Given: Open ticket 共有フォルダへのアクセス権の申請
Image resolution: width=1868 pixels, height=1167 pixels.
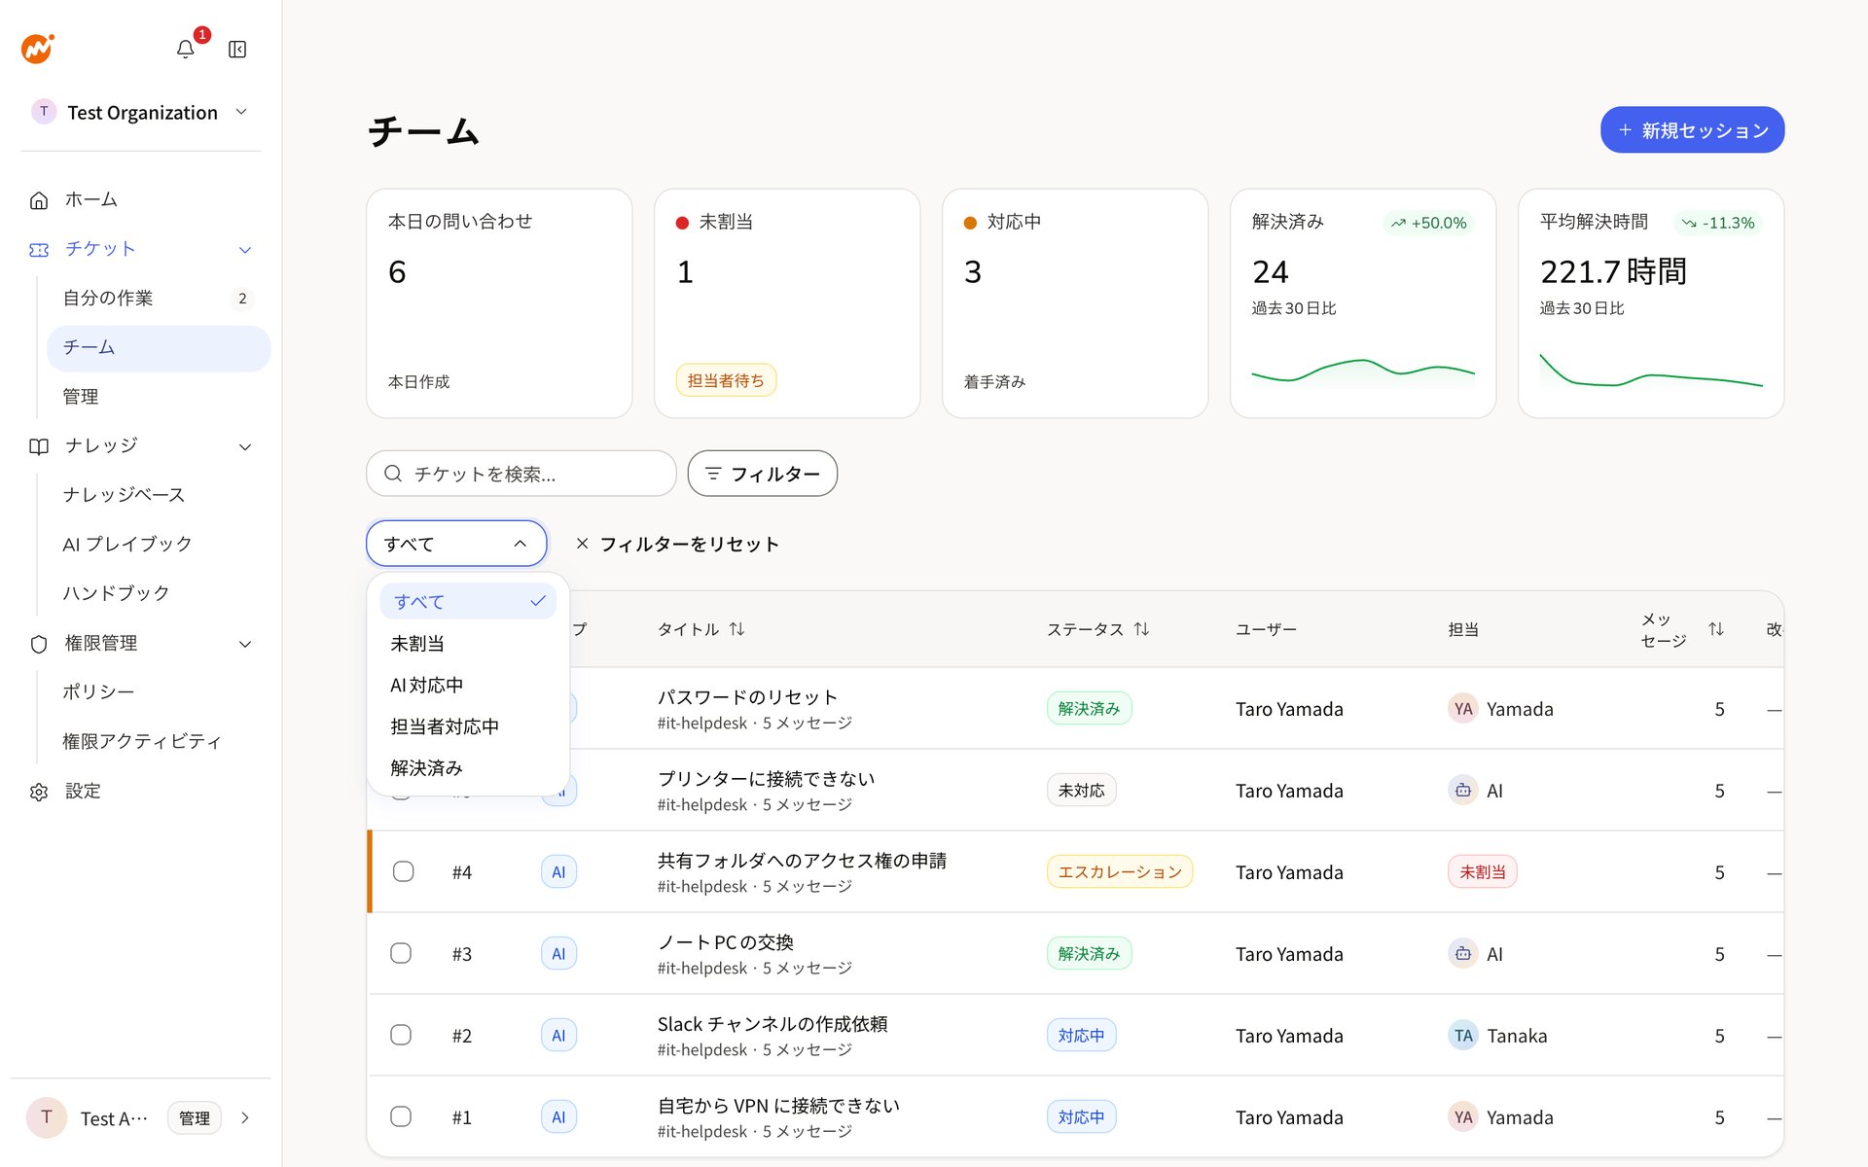Looking at the screenshot, I should click(802, 861).
